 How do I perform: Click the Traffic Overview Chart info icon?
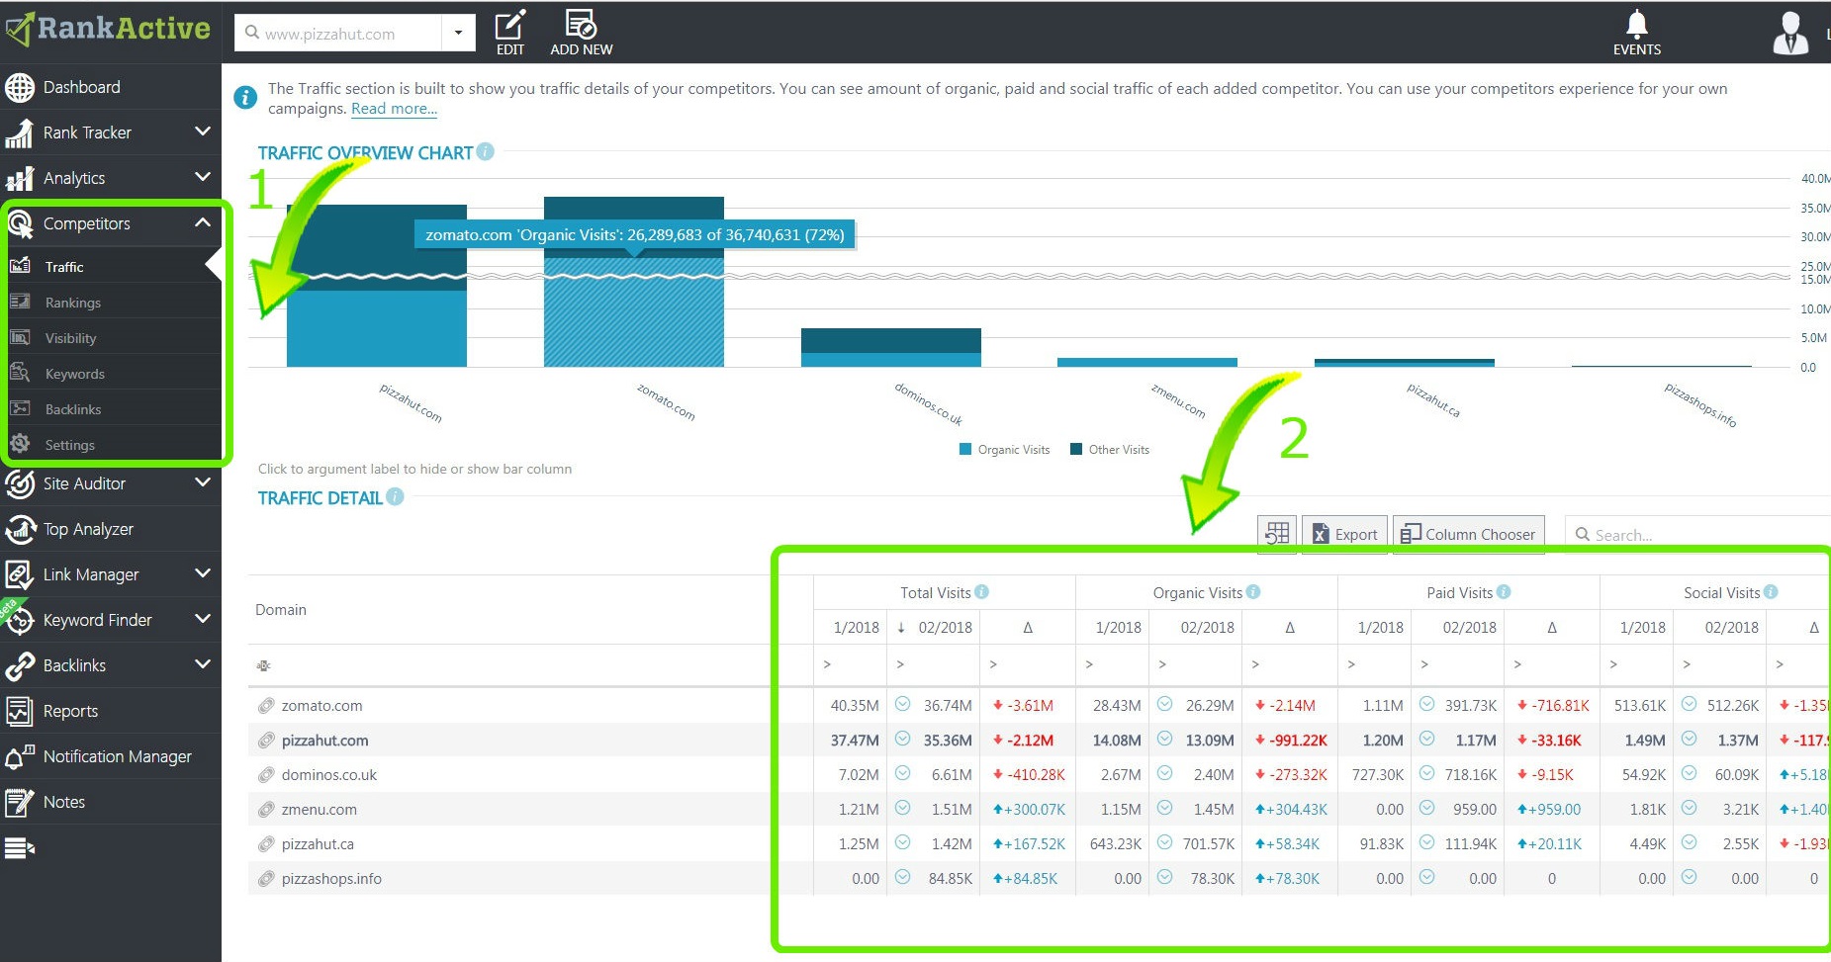(485, 151)
